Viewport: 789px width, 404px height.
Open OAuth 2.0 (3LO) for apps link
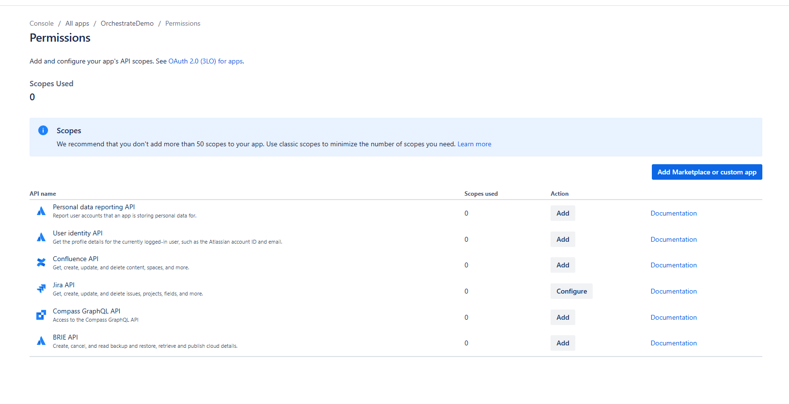point(205,61)
